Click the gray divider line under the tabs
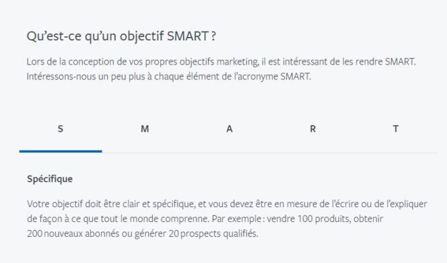This screenshot has width=447, height=263. pos(270,153)
